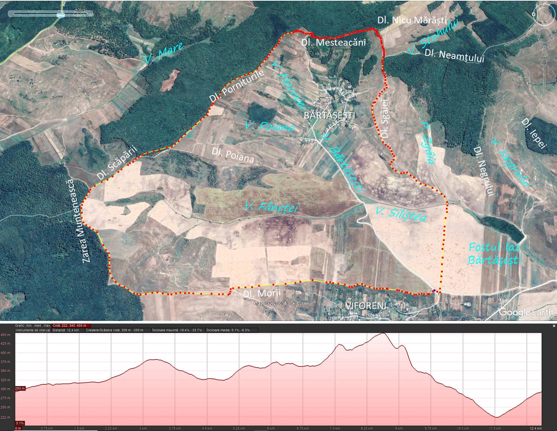Click the Înclinare medie statistic

click(228, 330)
